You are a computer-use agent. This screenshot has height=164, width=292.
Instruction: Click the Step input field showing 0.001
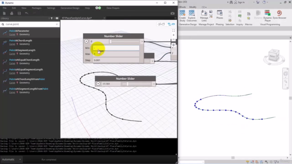116,60
